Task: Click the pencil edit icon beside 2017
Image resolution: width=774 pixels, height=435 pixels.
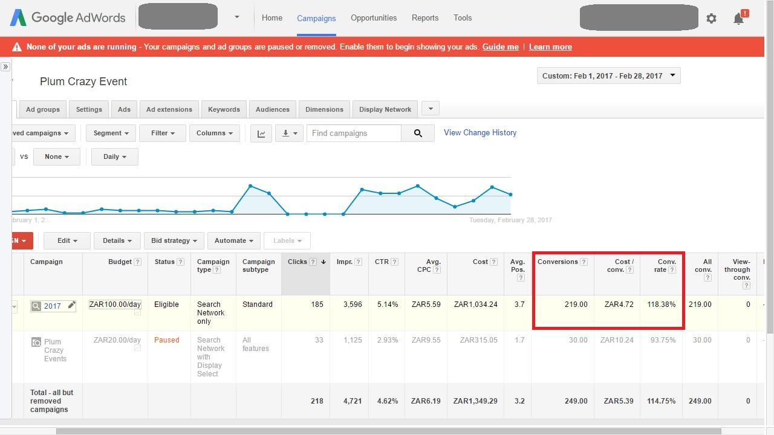Action: [71, 305]
